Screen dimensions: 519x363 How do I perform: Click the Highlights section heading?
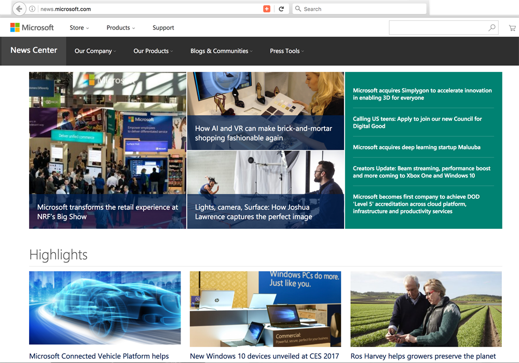(x=58, y=255)
